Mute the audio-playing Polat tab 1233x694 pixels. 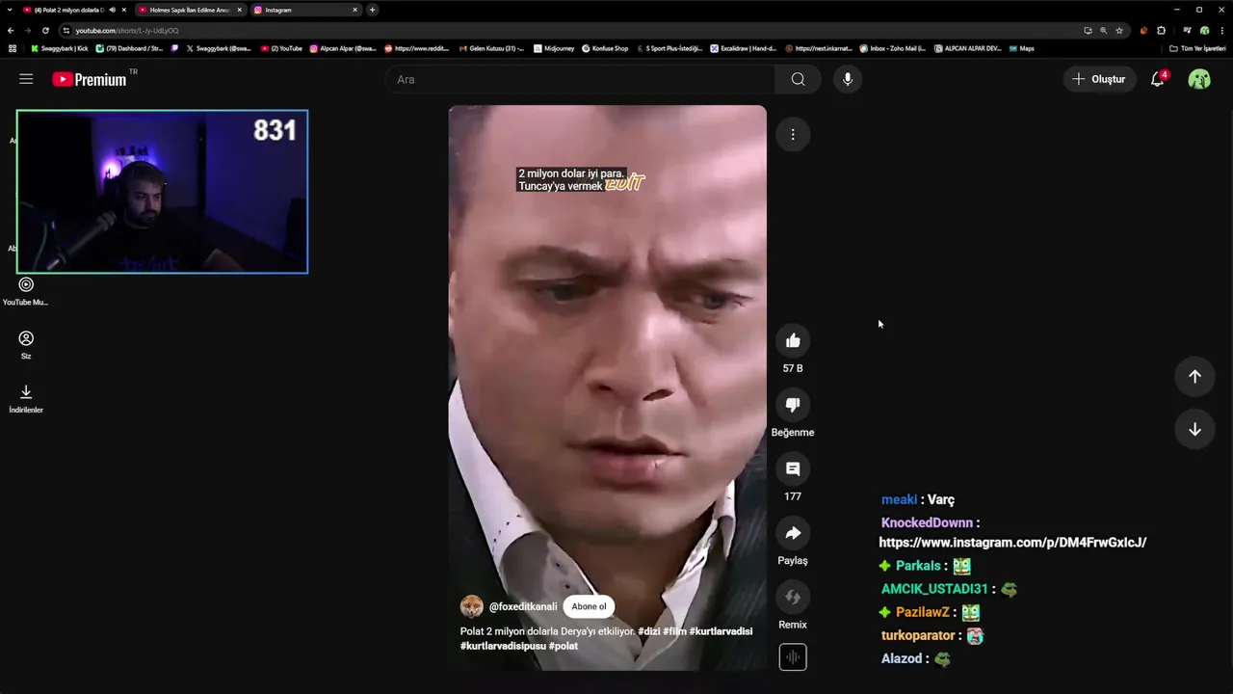pos(113,10)
